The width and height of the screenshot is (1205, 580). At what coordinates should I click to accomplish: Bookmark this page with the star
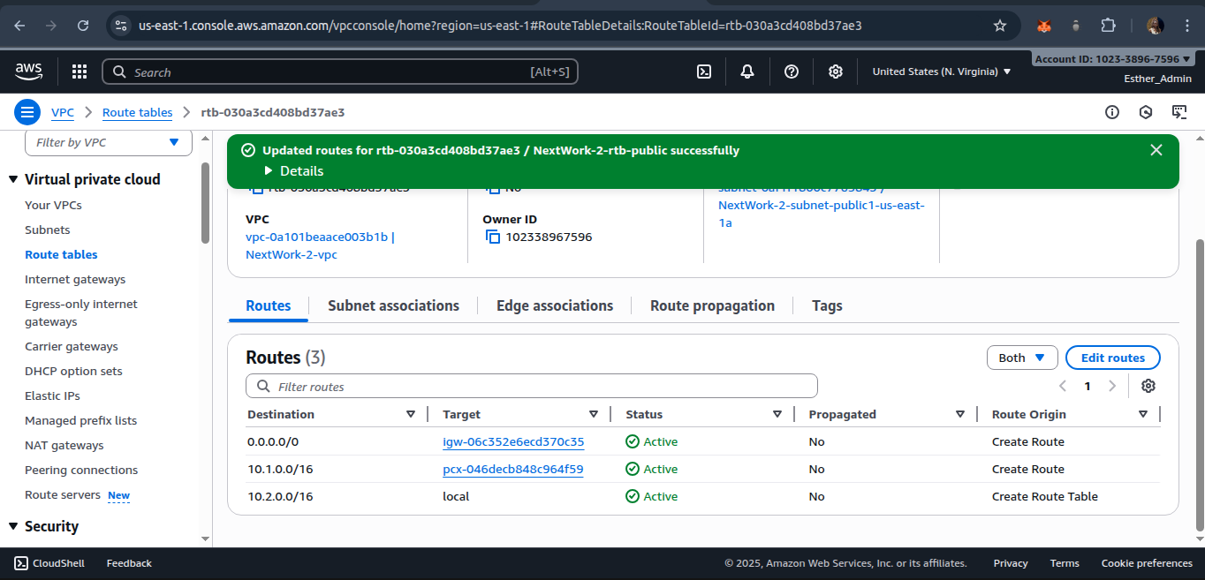[1000, 26]
